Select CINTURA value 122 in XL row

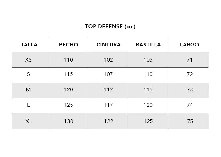[108, 121]
